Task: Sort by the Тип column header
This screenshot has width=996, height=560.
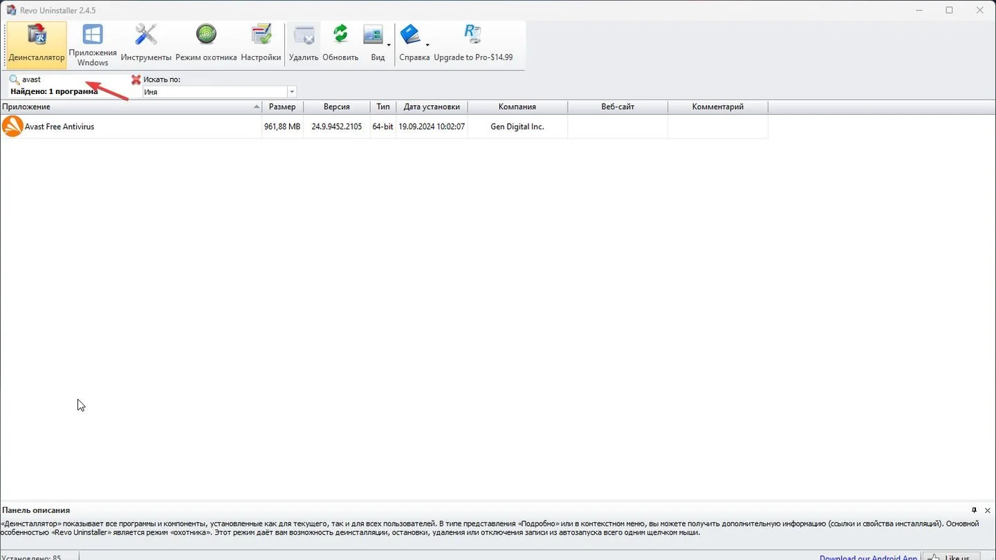Action: (x=383, y=107)
